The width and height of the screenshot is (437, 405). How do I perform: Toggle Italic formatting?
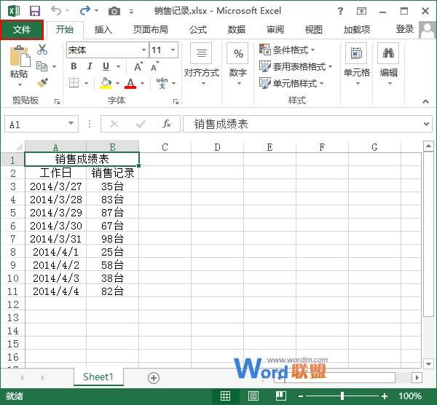[90, 66]
